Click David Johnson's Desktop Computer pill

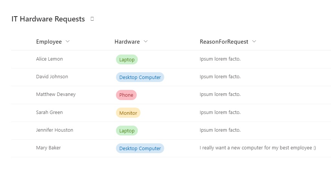click(140, 77)
